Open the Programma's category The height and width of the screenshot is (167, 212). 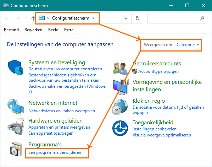pyautogui.click(x=45, y=145)
